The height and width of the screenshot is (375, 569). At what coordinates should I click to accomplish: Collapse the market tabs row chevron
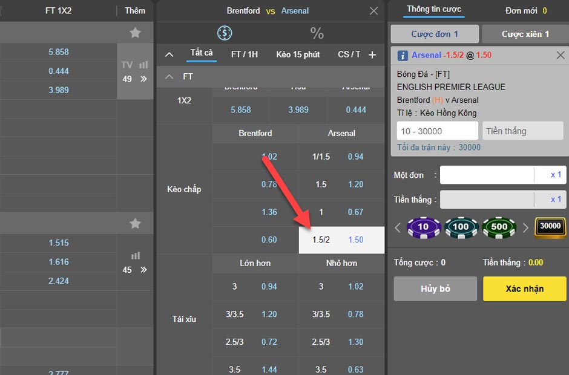click(169, 55)
